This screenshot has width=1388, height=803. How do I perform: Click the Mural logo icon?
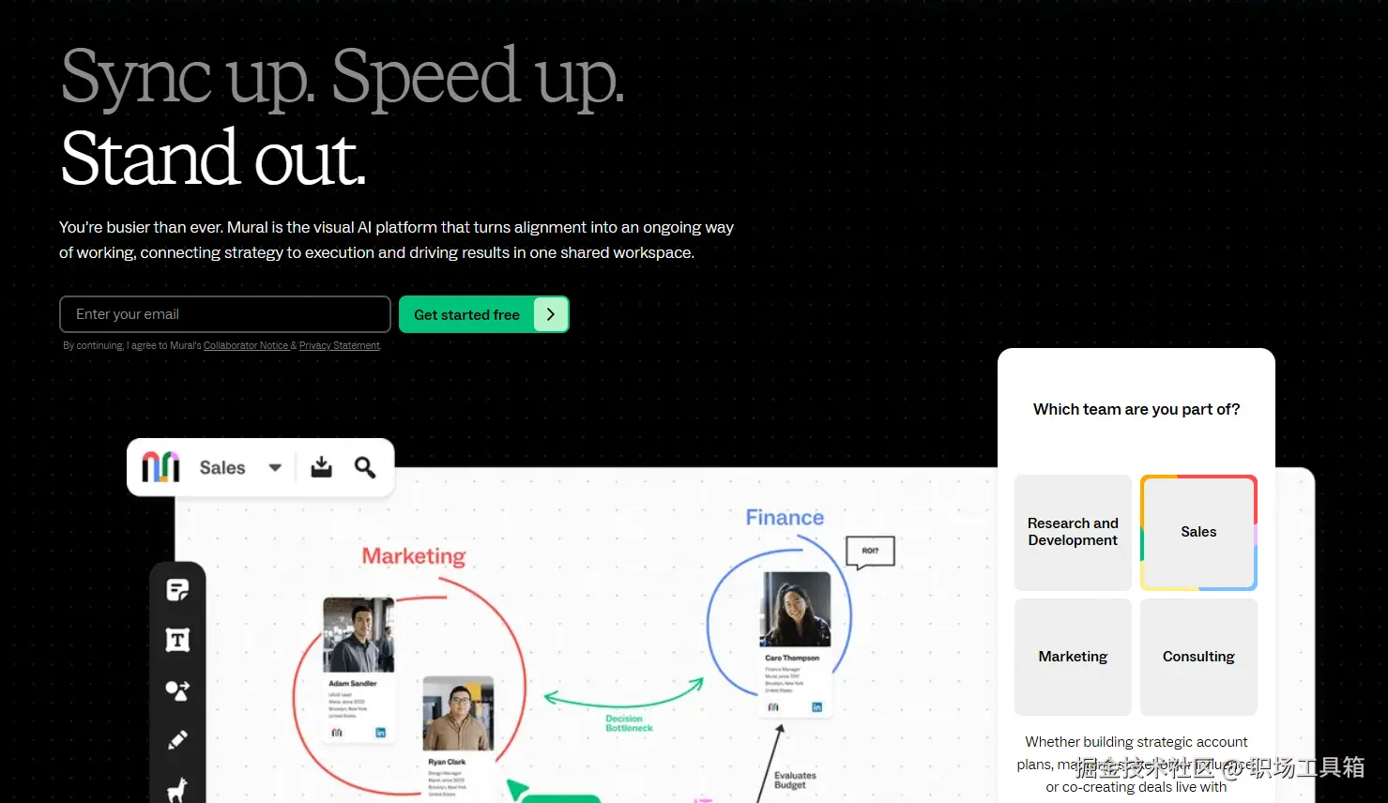pyautogui.click(x=160, y=466)
